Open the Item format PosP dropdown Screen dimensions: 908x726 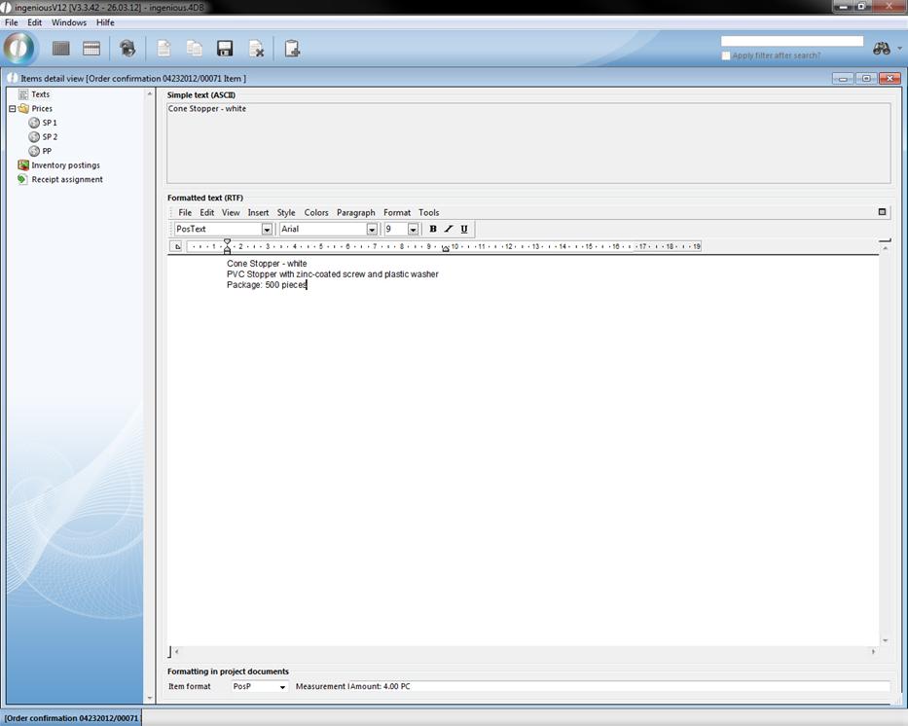click(282, 687)
